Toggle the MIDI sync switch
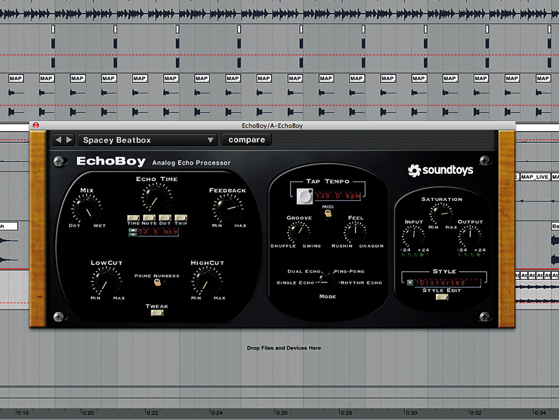Screen dimensions: 559x420 328,213
